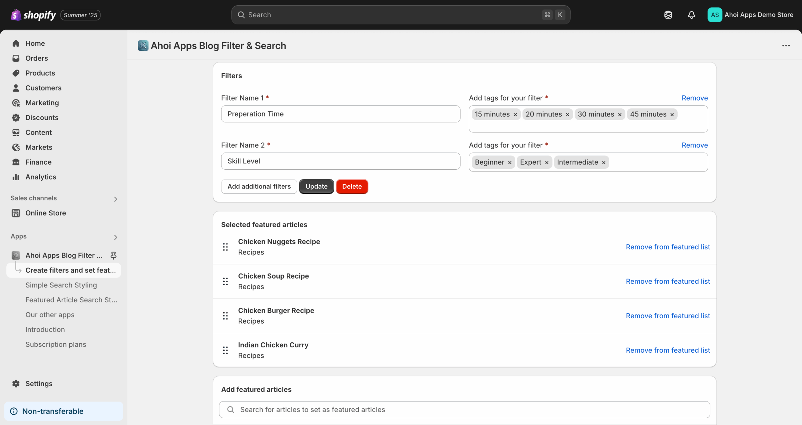Open Online Store sales channel

(x=64, y=213)
